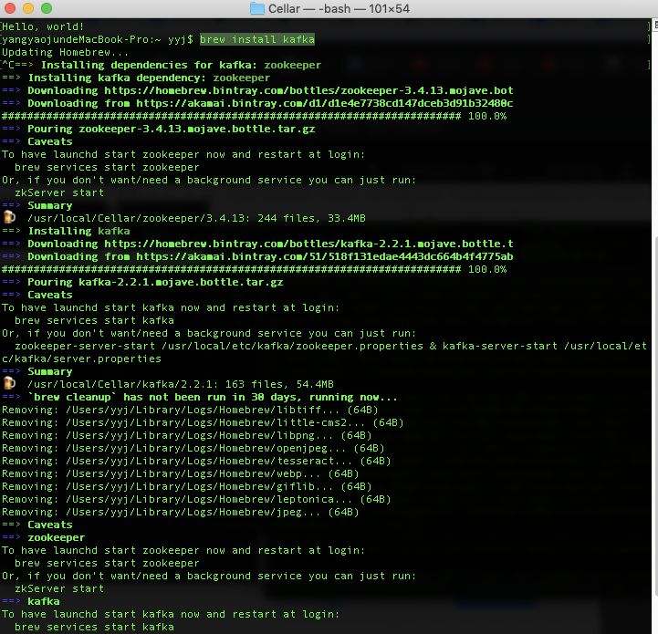Click '/usr/local/Cellar/zookeeper/3.4.13: 244 files' path

point(196,218)
